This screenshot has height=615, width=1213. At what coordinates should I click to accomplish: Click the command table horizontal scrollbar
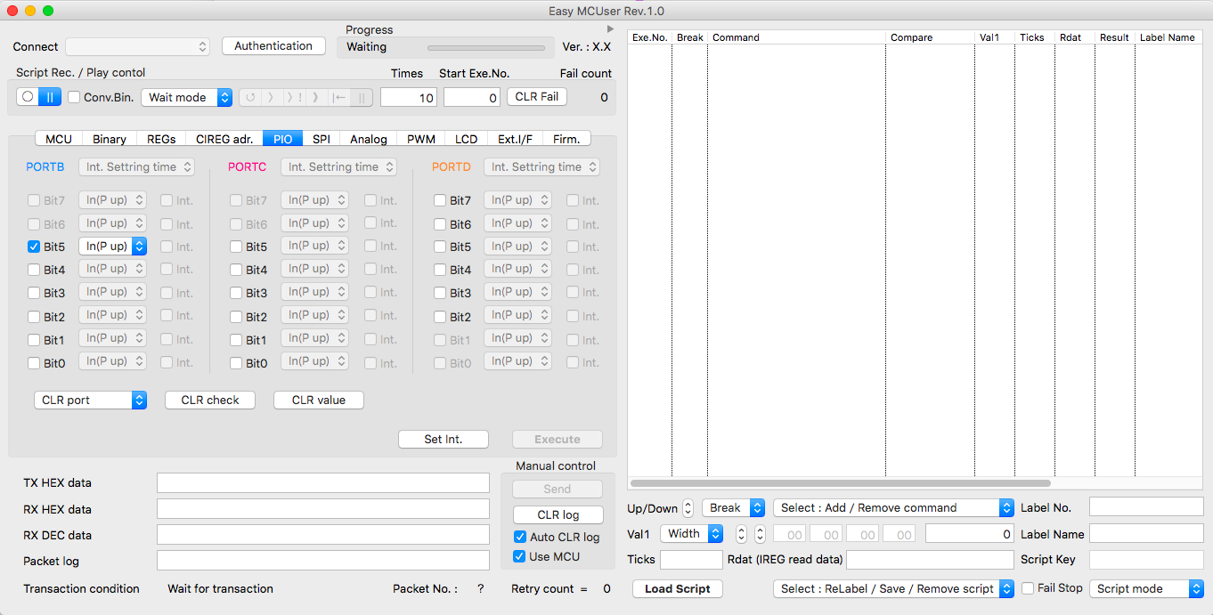tap(841, 483)
